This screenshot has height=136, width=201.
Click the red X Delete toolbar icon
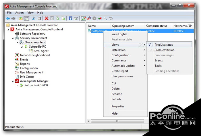point(47,18)
